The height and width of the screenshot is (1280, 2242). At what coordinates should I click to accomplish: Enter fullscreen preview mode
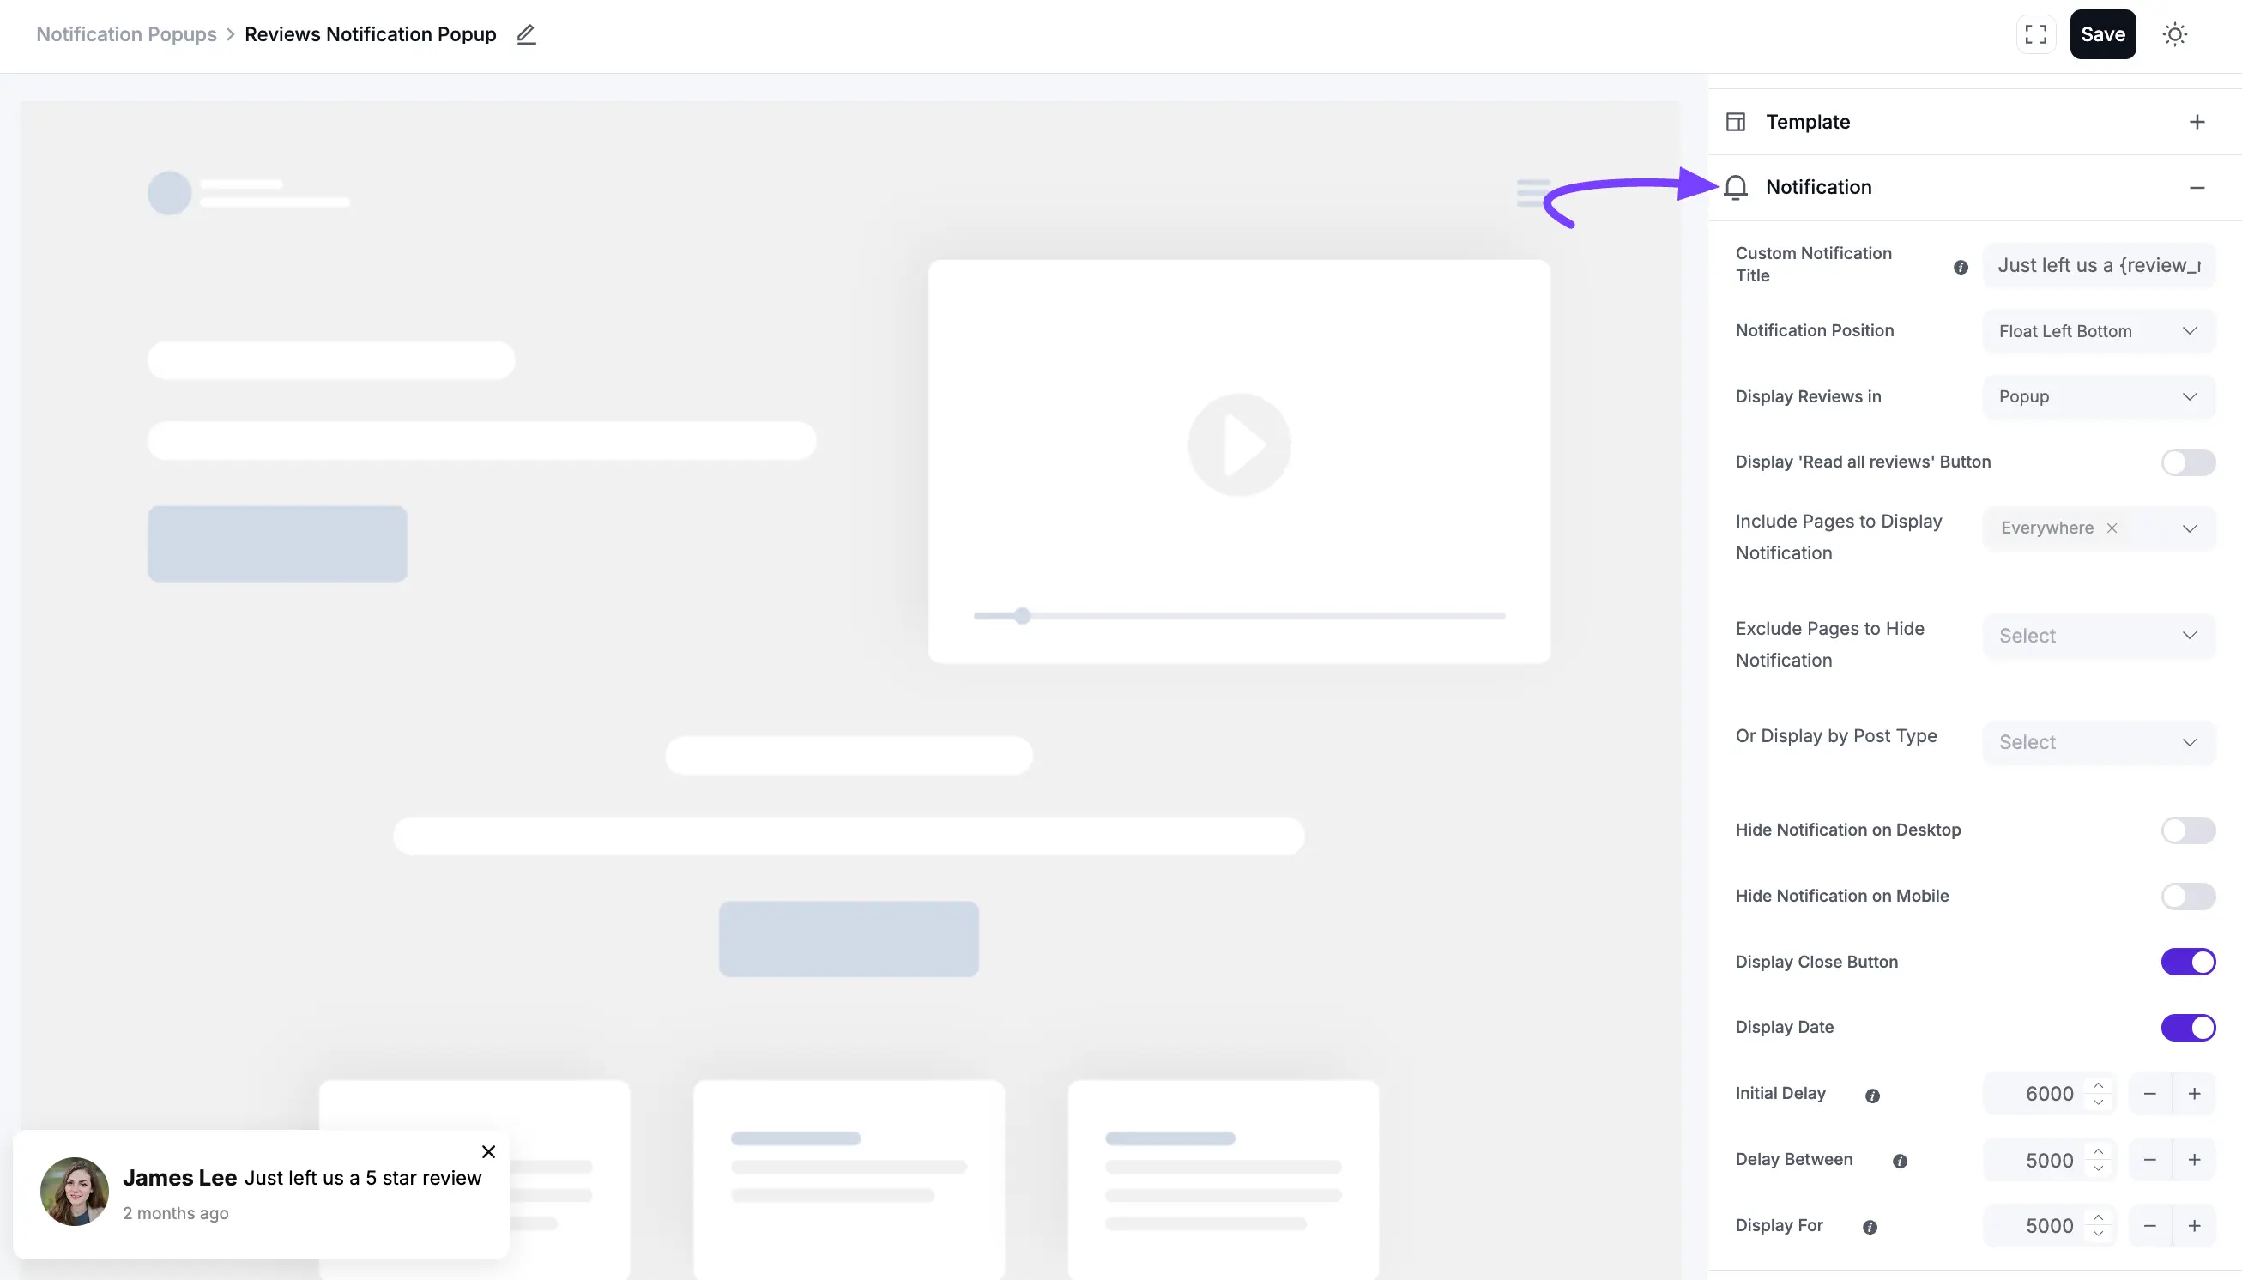coord(2034,34)
